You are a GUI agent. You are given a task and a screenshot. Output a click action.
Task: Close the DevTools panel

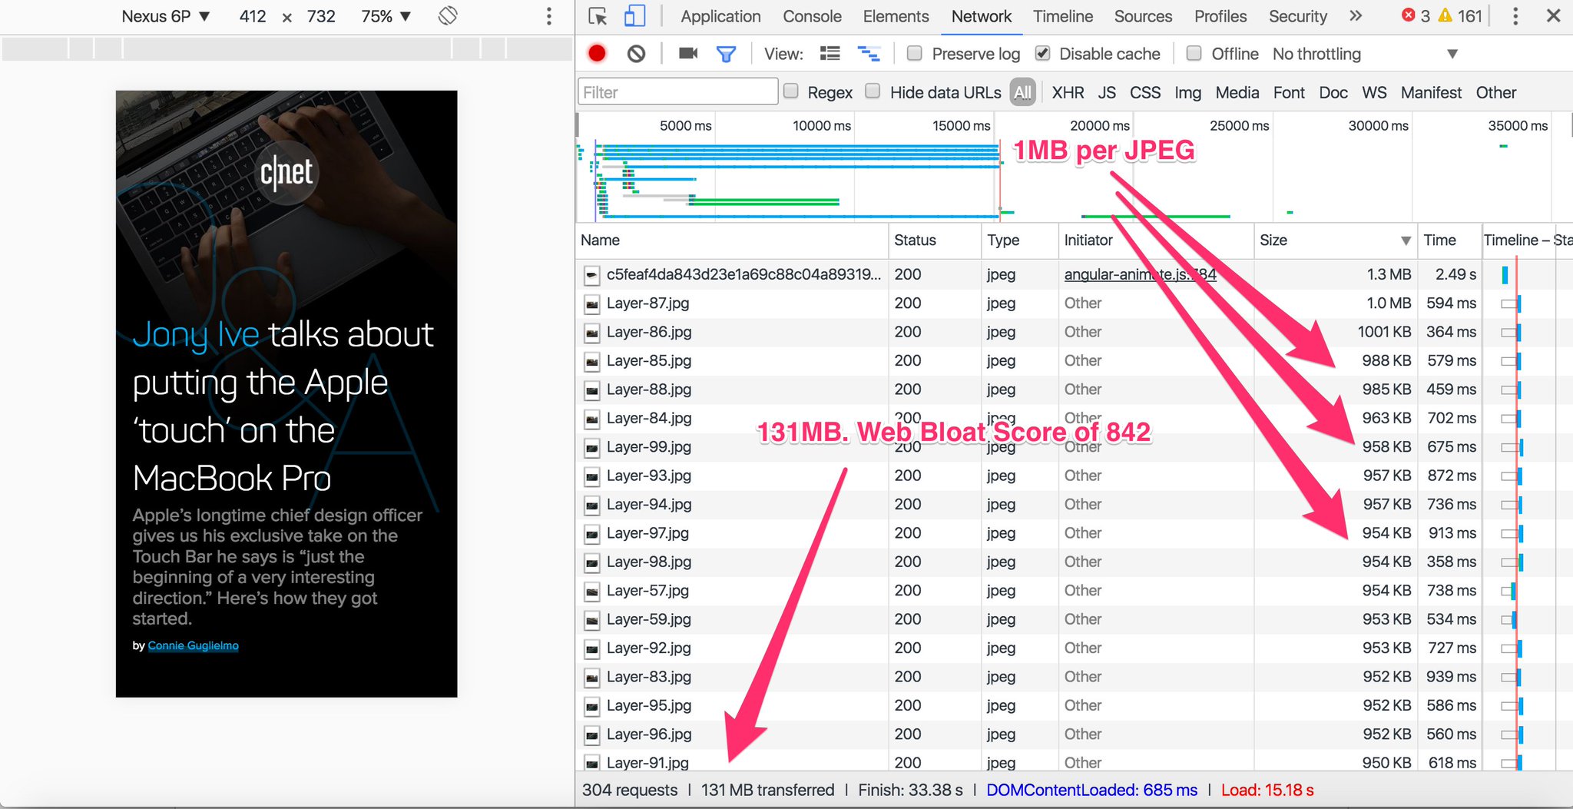coord(1553,16)
